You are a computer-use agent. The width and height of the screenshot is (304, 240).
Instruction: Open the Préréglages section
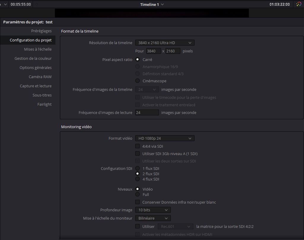point(41,31)
